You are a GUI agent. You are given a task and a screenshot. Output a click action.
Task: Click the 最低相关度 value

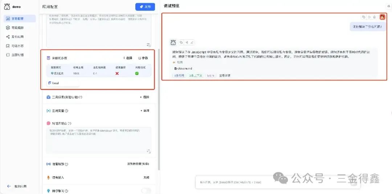pos(95,73)
